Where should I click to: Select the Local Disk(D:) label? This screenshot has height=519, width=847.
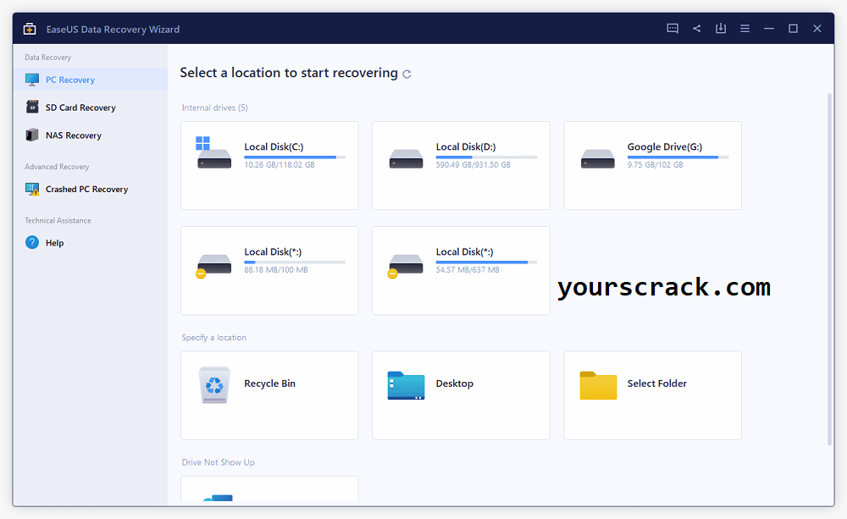466,147
